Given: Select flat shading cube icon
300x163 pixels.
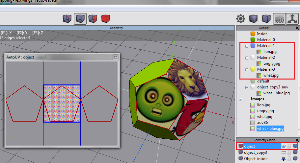Looking at the screenshot, I should coord(253,19).
